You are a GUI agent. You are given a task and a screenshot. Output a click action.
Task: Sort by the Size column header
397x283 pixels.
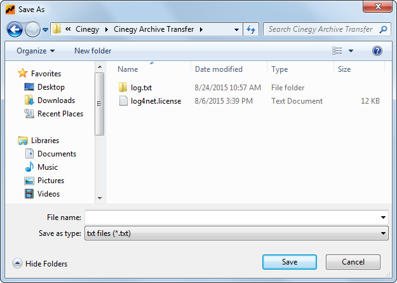344,69
